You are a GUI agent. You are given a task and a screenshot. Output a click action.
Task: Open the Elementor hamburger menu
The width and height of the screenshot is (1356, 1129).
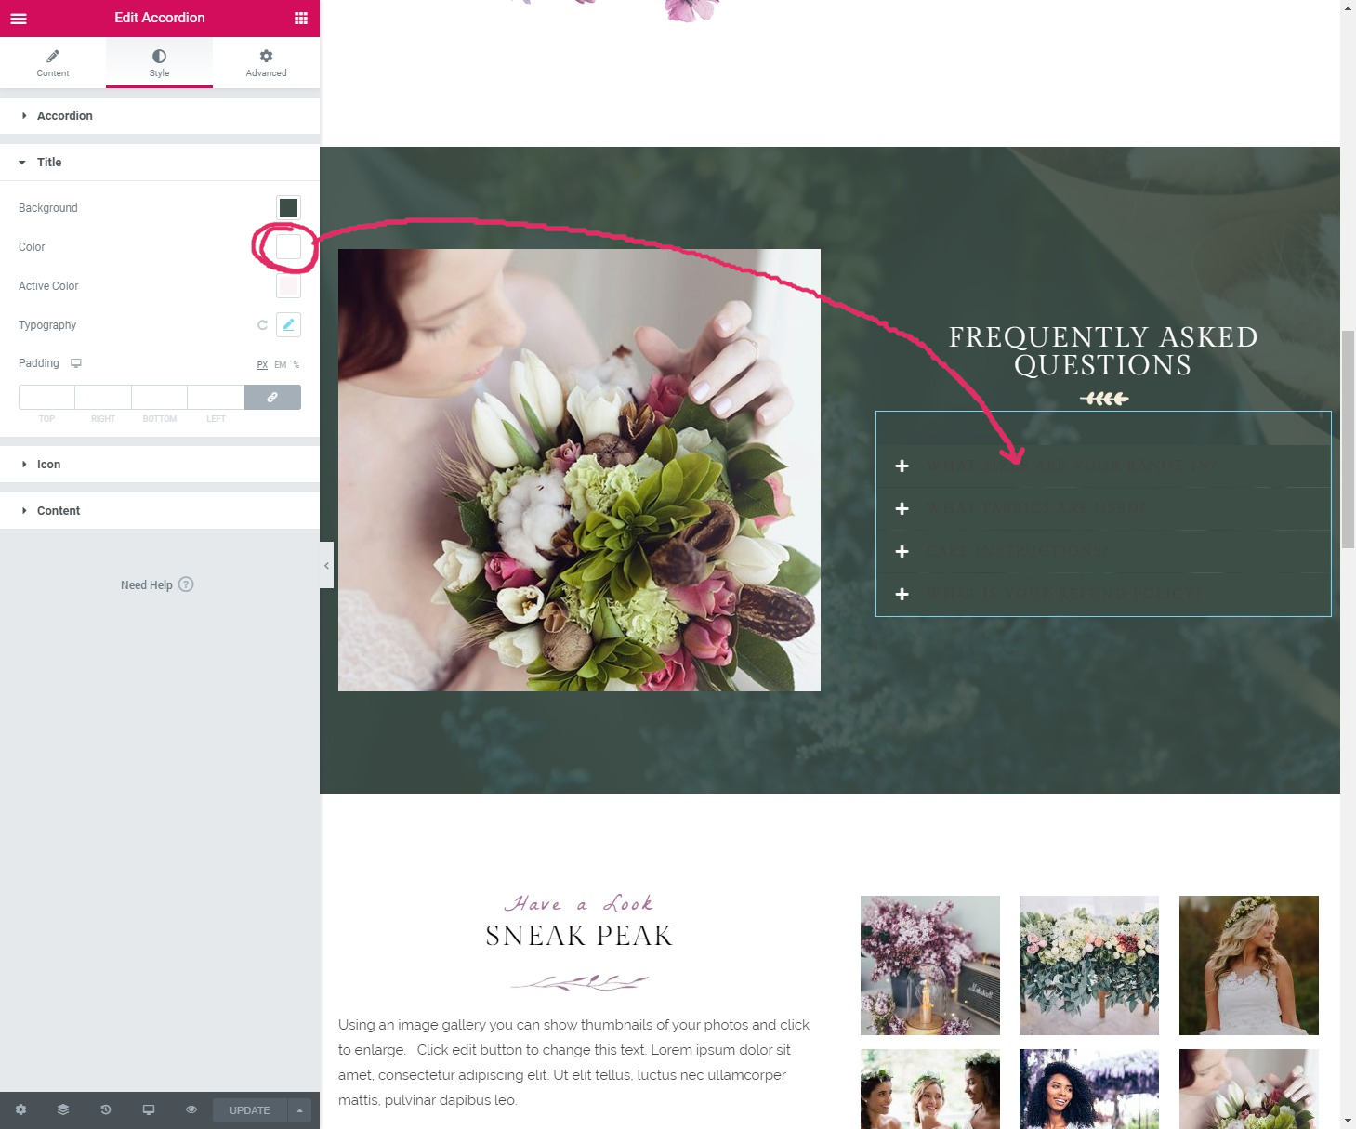click(19, 18)
